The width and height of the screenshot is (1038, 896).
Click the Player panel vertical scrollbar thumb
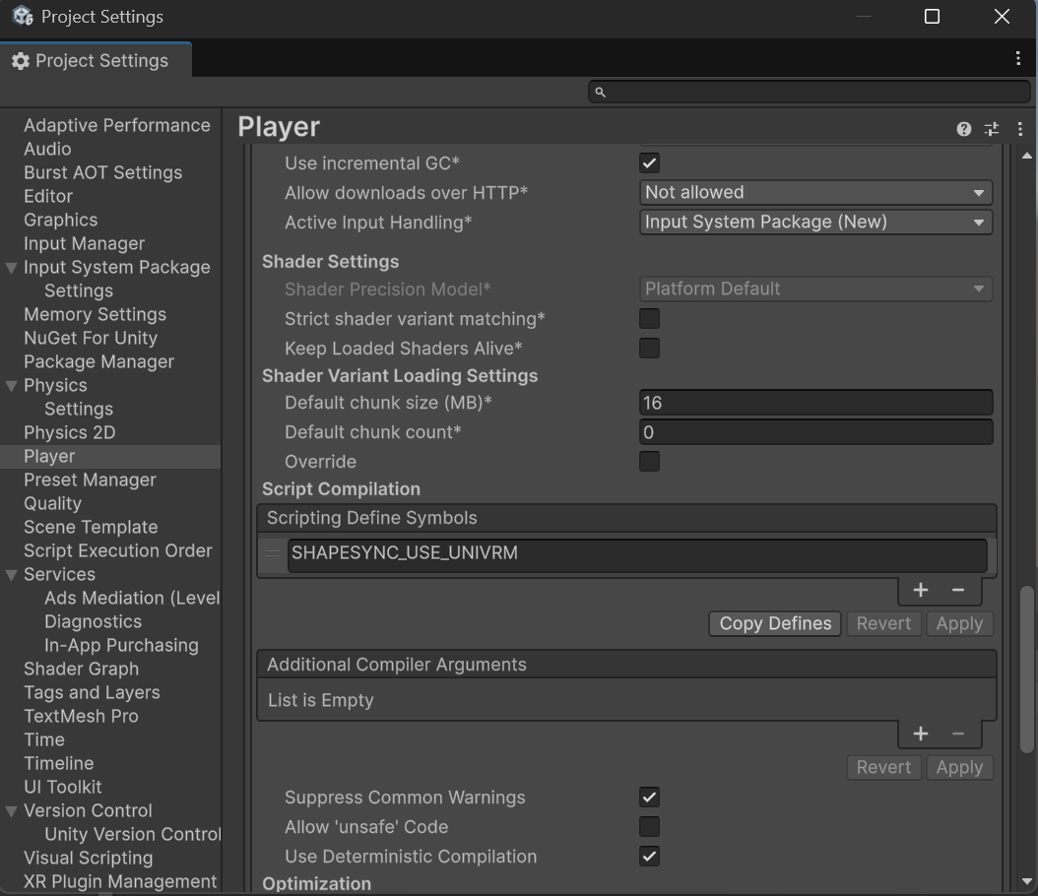tap(1027, 669)
